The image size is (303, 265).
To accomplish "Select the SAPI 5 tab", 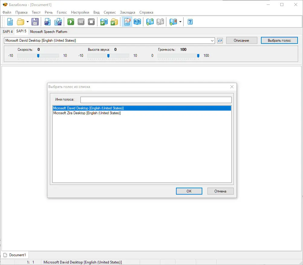I will coord(21,31).
